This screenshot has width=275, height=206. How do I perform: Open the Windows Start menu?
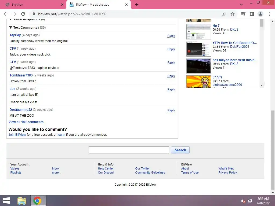(6, 201)
